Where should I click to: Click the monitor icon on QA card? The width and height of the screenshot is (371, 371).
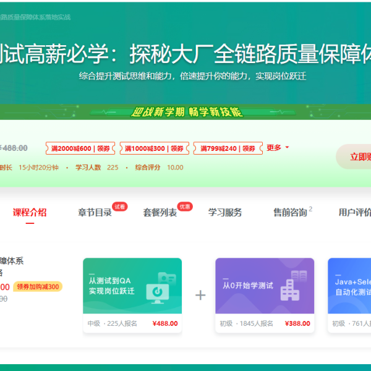point(158,294)
